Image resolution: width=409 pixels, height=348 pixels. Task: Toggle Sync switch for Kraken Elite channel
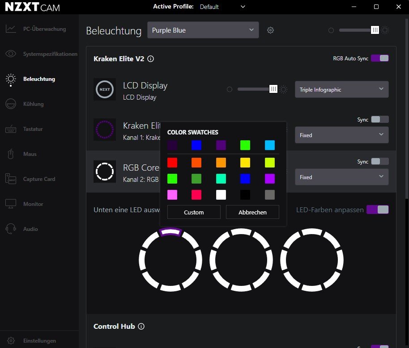[380, 119]
